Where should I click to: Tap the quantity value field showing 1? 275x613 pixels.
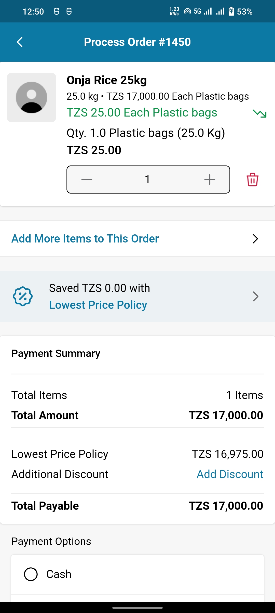[x=147, y=180]
